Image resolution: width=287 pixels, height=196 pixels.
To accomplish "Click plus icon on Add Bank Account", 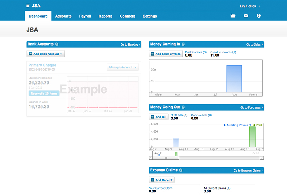I will point(30,54).
